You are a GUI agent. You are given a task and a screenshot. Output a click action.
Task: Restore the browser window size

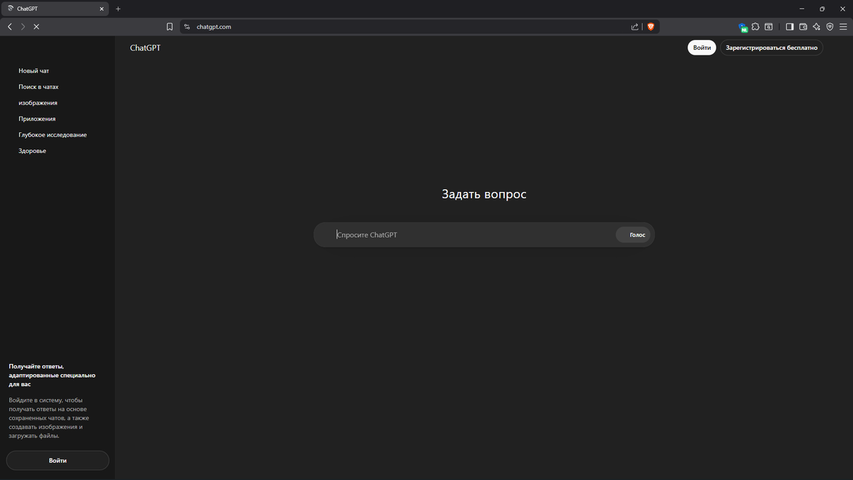pos(822,9)
